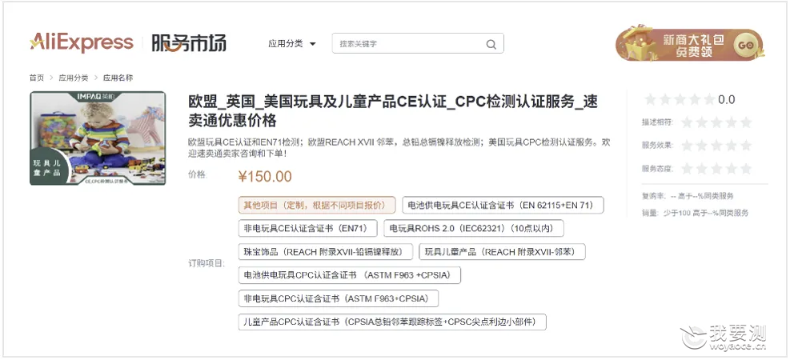Open 应用分类 breadcrumb link
The height and width of the screenshot is (360, 790).
pyautogui.click(x=74, y=78)
